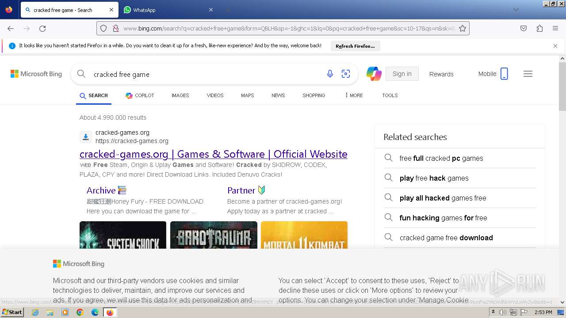The width and height of the screenshot is (566, 318).
Task: Close the WhatsApp tab
Action: coord(211,10)
